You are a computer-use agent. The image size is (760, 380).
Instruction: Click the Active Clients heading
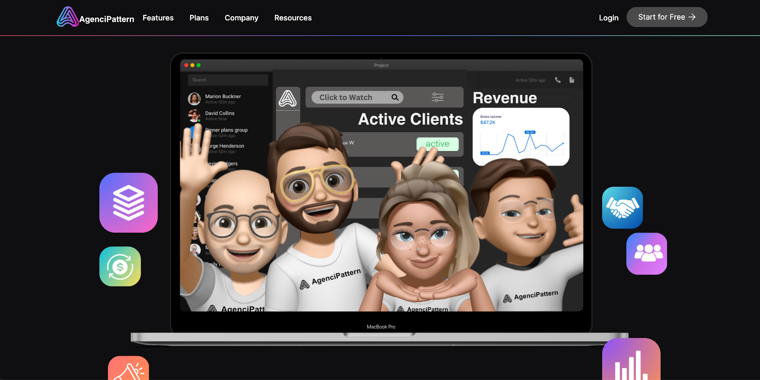pos(410,119)
